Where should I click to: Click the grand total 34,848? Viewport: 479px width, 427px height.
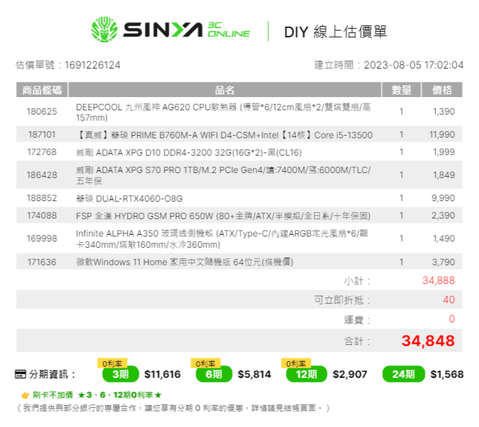point(428,341)
